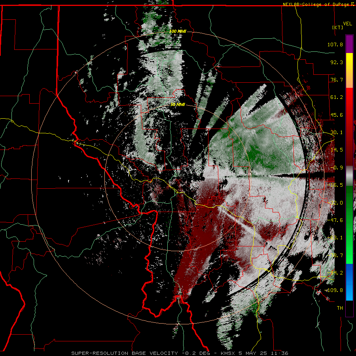
Task: Select the -47.6 scale value
Action: point(335,220)
